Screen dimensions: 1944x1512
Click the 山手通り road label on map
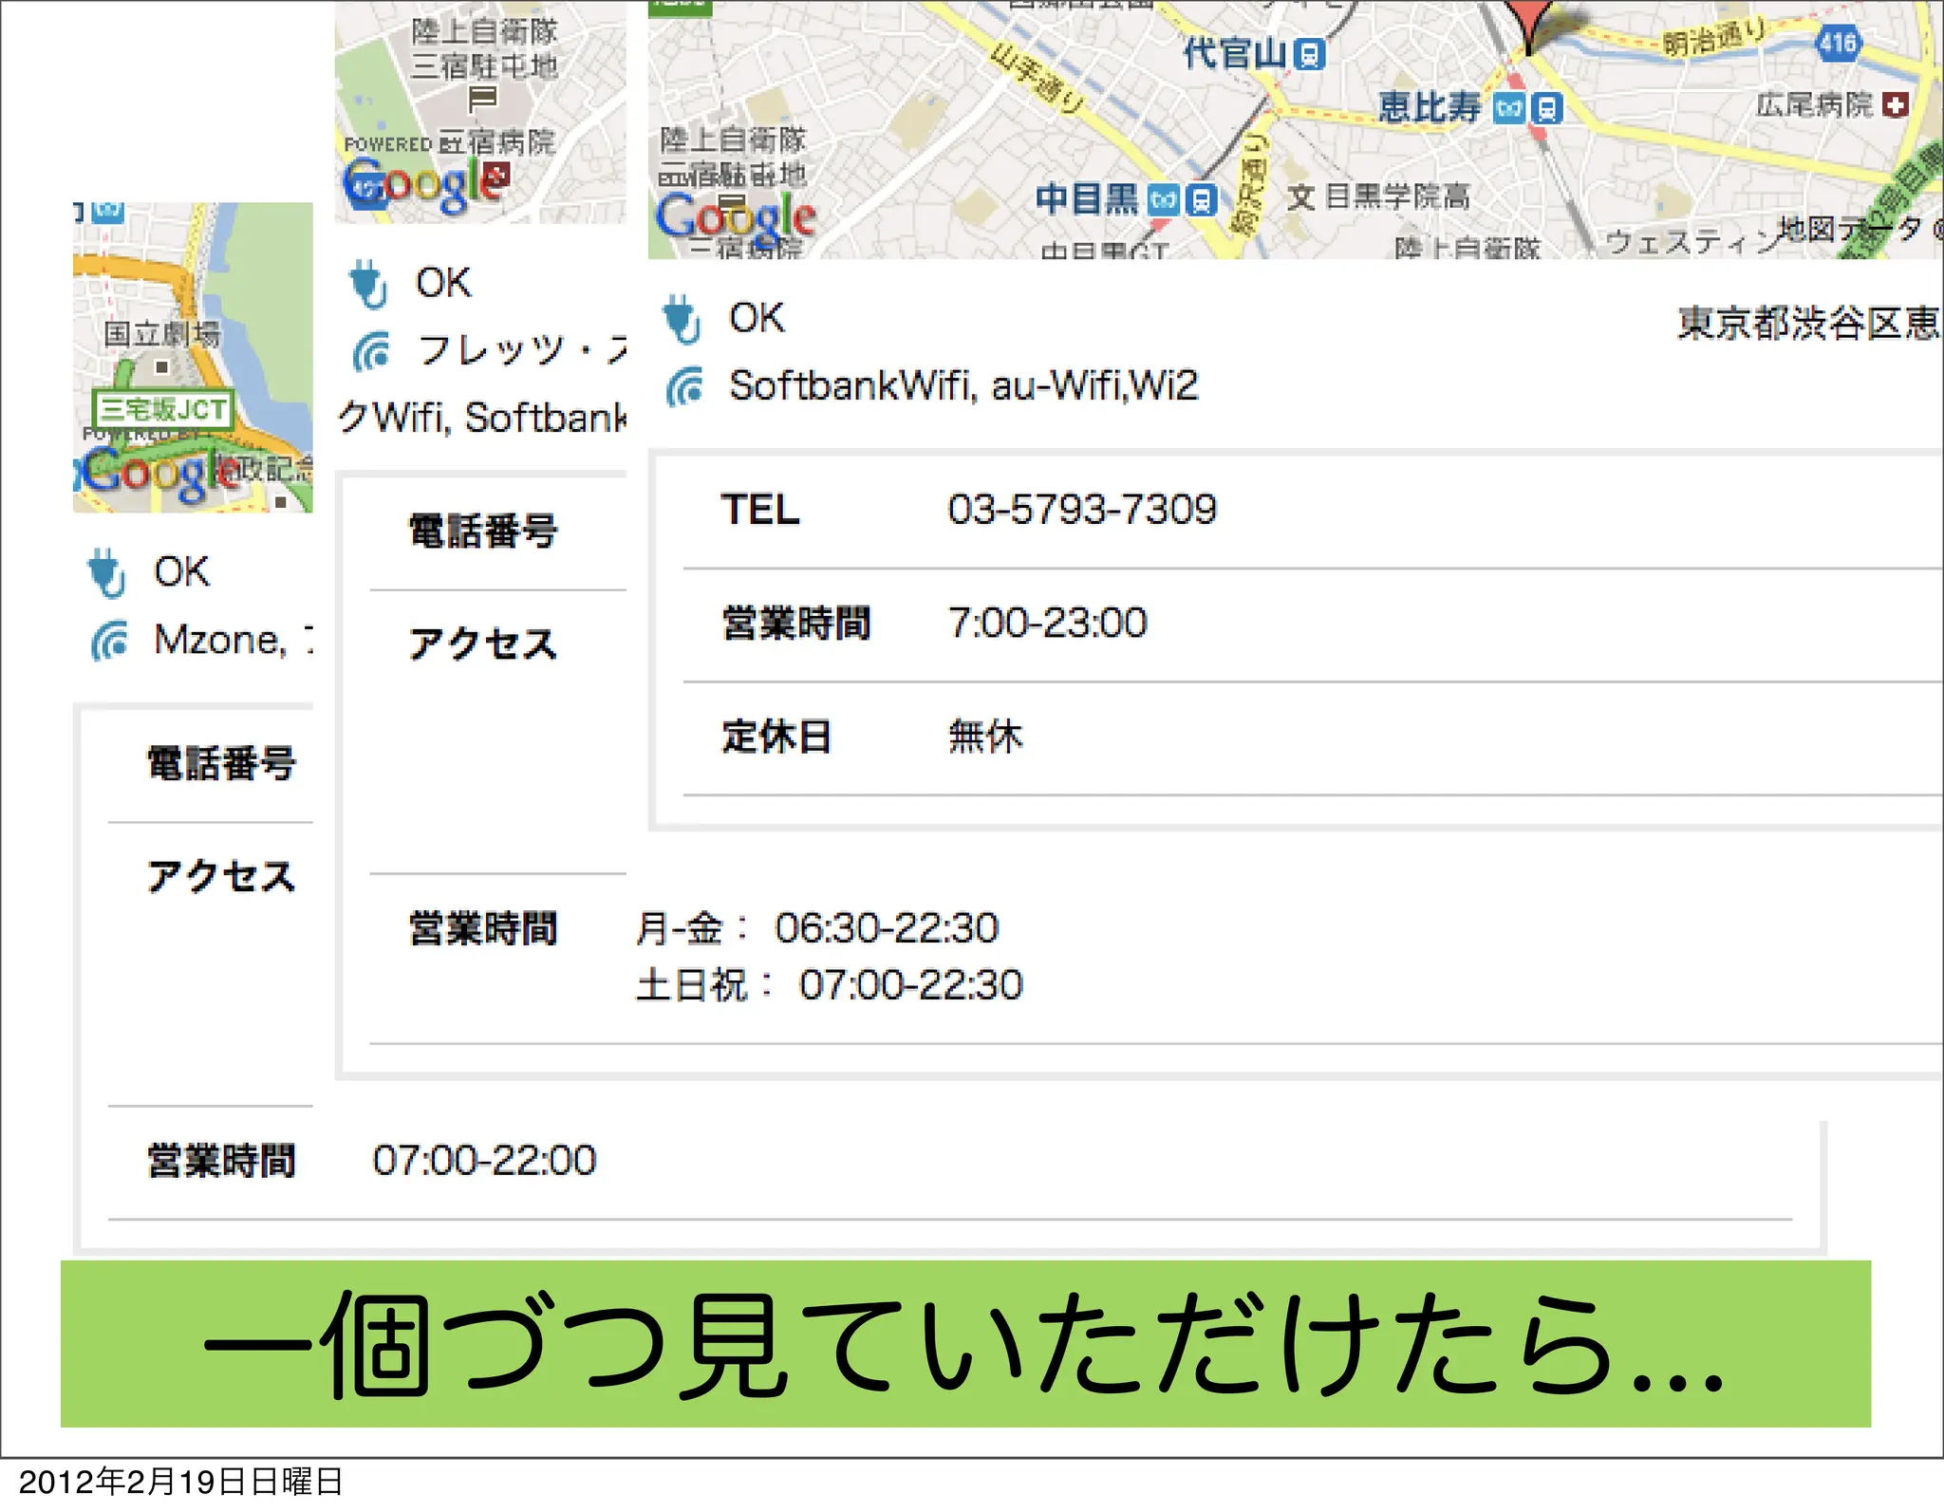(x=1035, y=80)
